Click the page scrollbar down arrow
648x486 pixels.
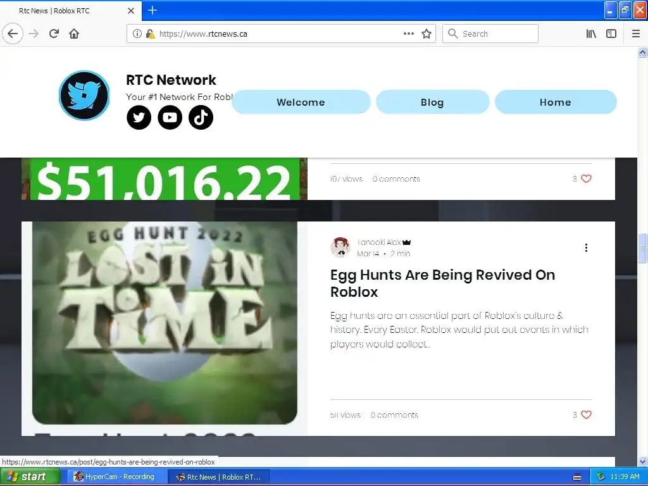pyautogui.click(x=642, y=461)
